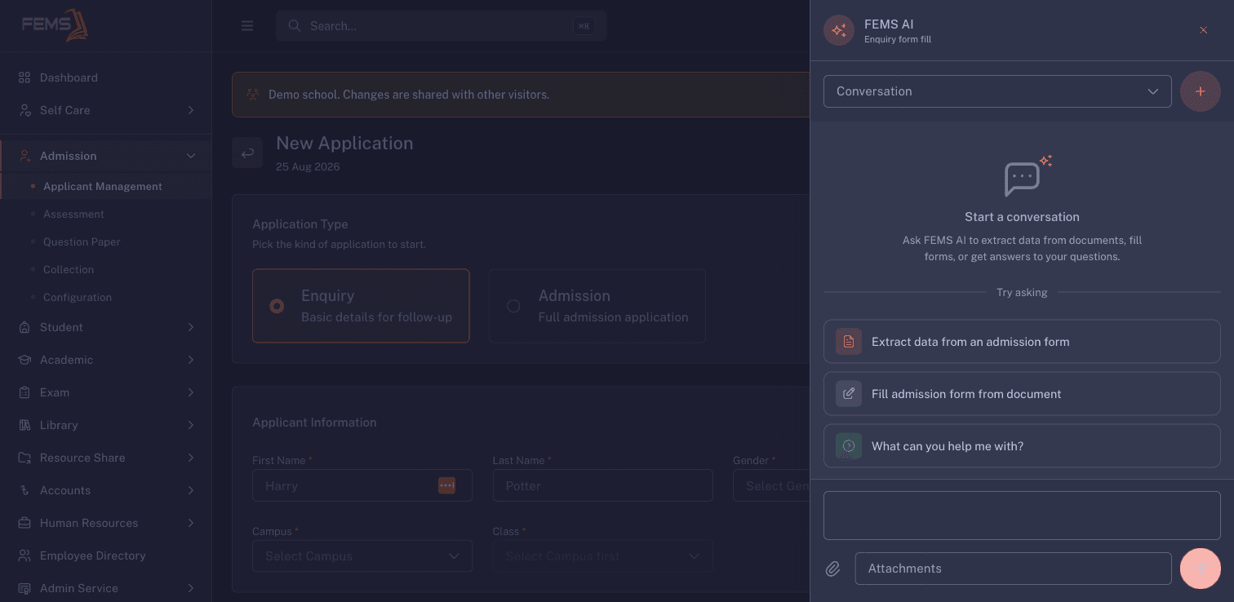
Task: Collapse the Admission menu
Action: pos(106,156)
